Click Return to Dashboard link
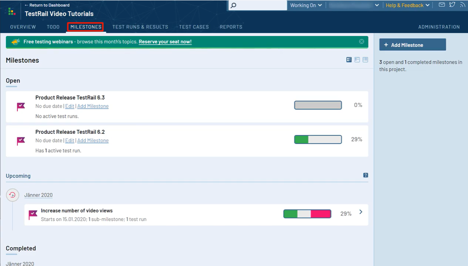 47,5
